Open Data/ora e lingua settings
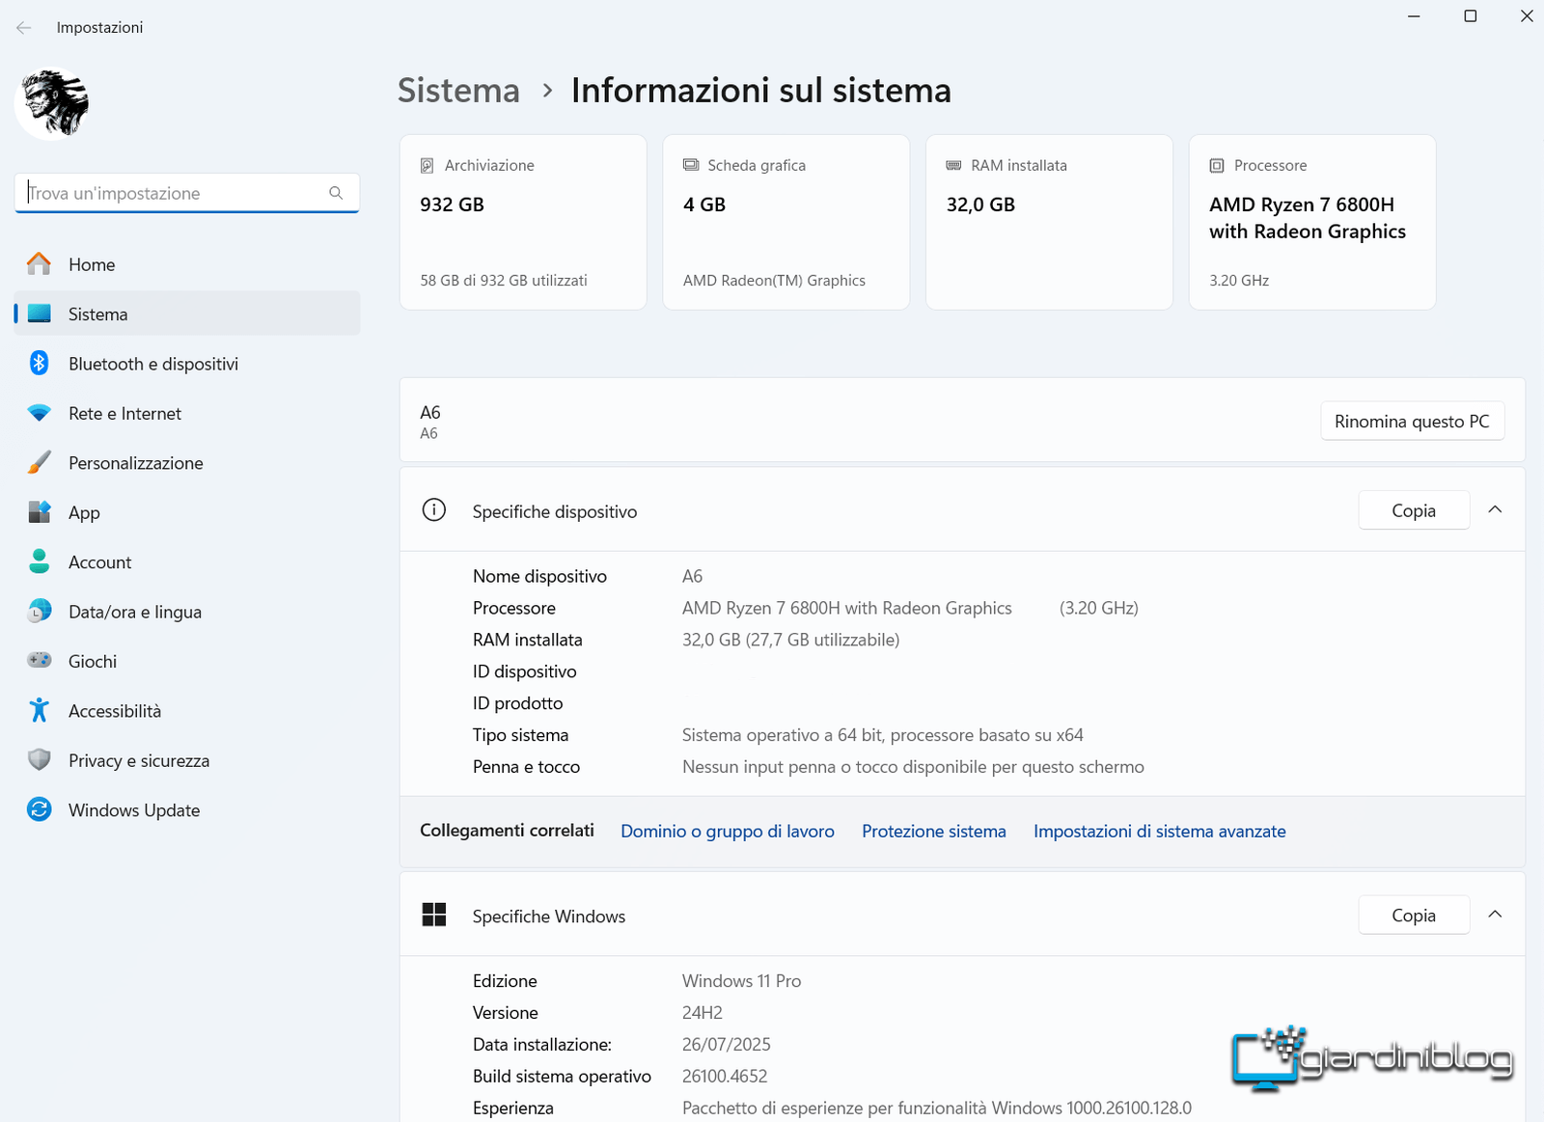1544x1122 pixels. 187,612
